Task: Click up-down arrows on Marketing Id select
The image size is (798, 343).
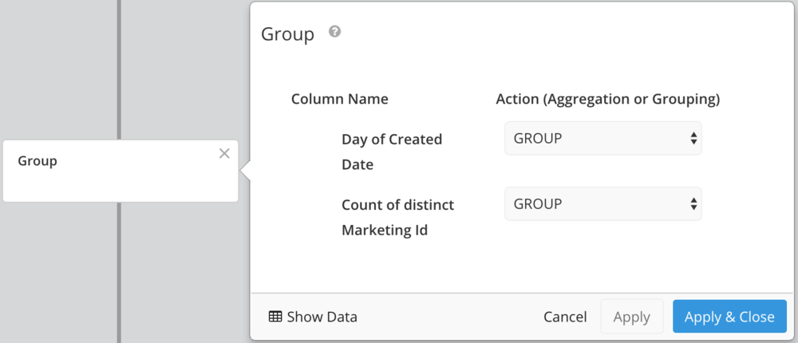Action: coord(693,203)
